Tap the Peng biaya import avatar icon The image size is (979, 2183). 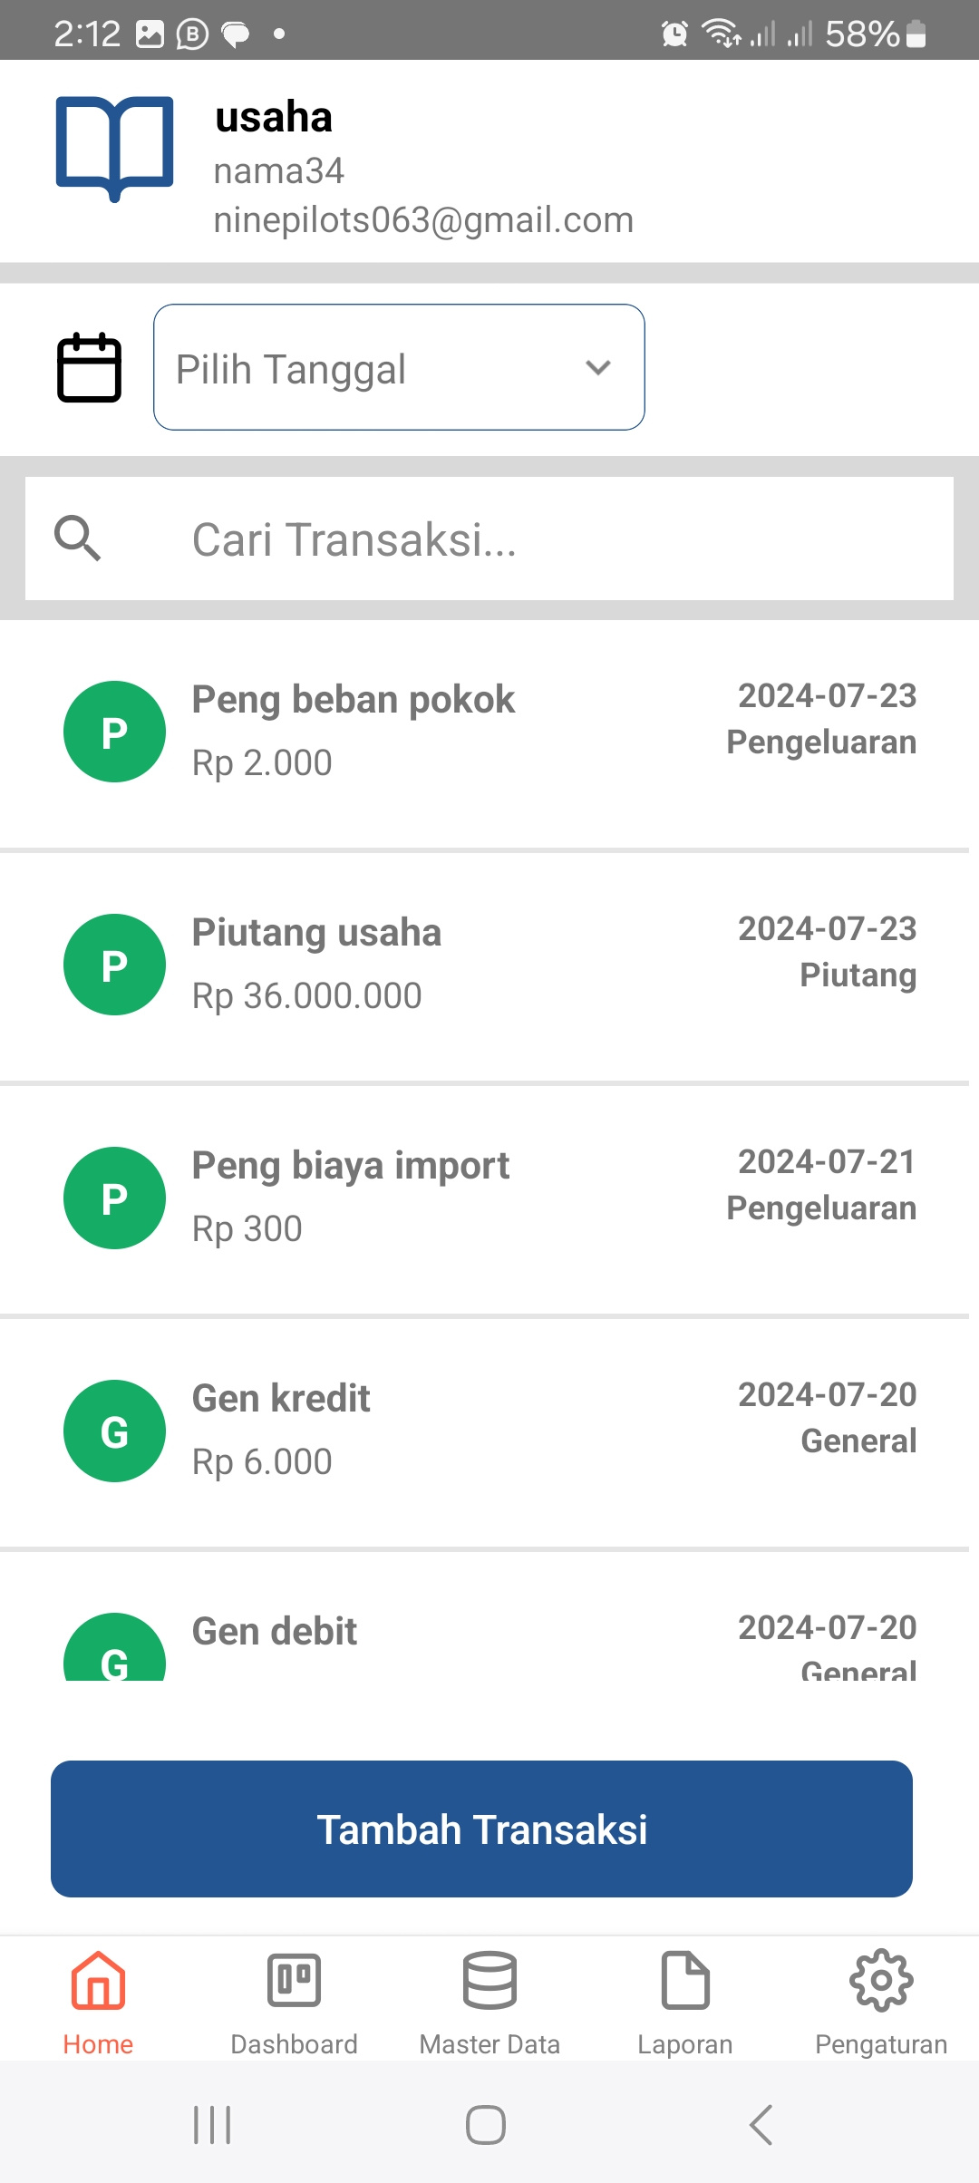[114, 1198]
